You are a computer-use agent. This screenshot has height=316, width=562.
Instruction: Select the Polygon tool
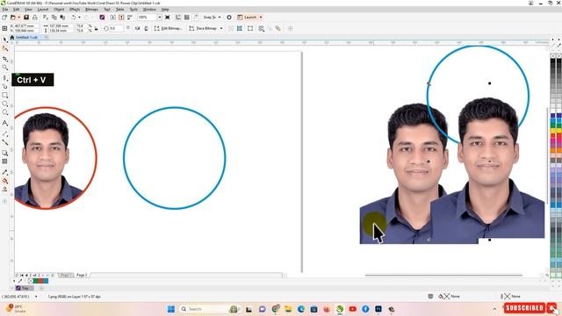click(5, 112)
